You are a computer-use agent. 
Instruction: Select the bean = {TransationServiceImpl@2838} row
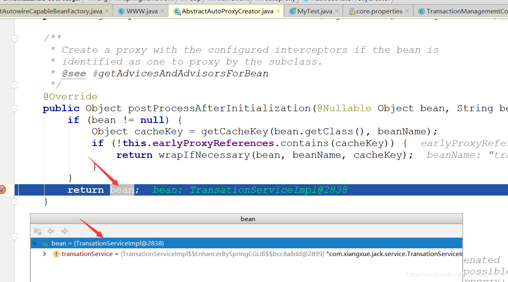246,243
